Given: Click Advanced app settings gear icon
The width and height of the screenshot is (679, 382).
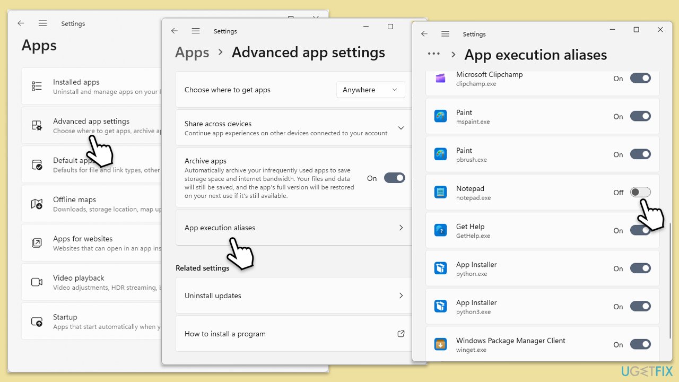Looking at the screenshot, I should [x=37, y=125].
